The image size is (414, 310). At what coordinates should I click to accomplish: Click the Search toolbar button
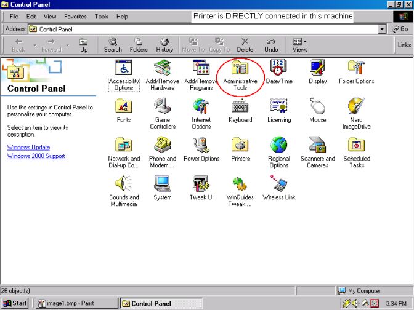(x=113, y=44)
